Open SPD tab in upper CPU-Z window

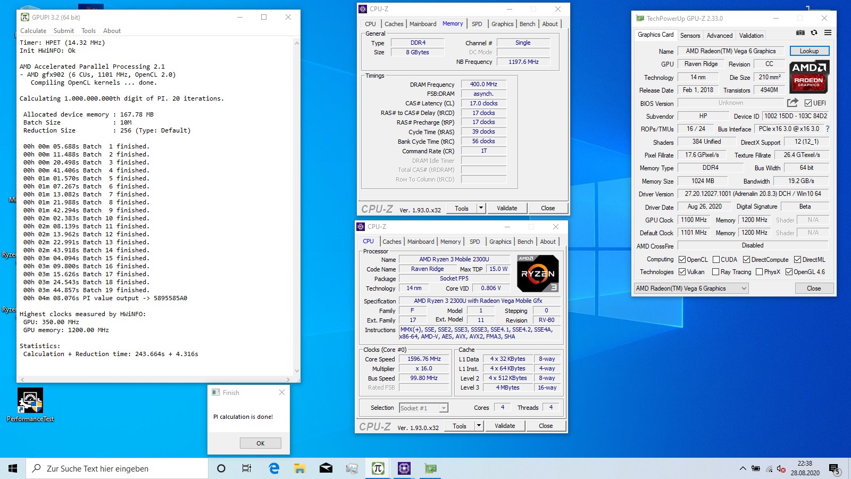[x=477, y=24]
